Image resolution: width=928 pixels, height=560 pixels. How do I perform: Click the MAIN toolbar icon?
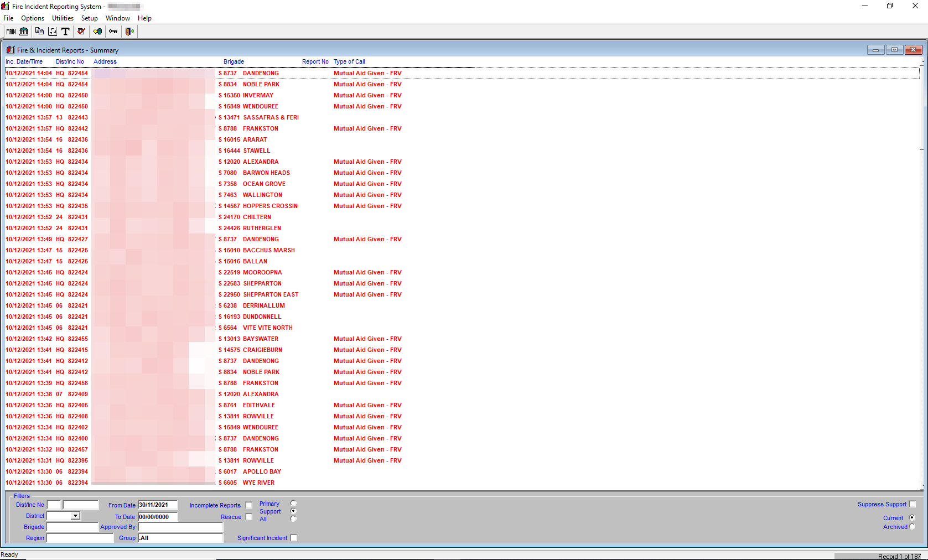click(x=11, y=32)
